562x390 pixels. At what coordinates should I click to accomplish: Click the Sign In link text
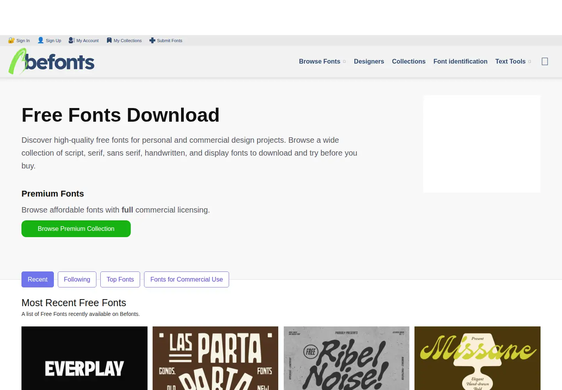tap(23, 41)
